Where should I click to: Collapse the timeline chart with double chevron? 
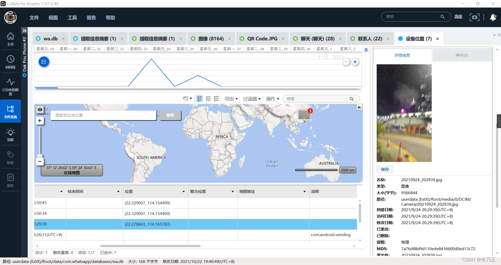tap(366, 50)
